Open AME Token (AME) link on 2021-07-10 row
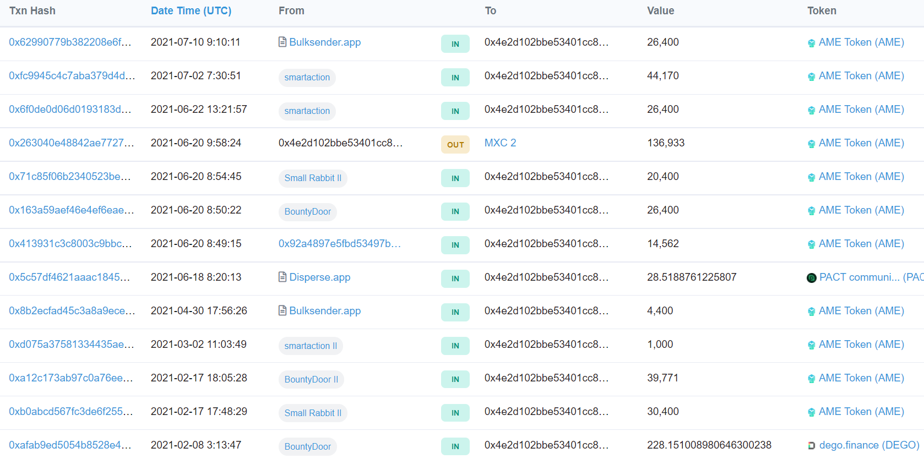Viewport: 924px width, 464px height. tap(861, 42)
